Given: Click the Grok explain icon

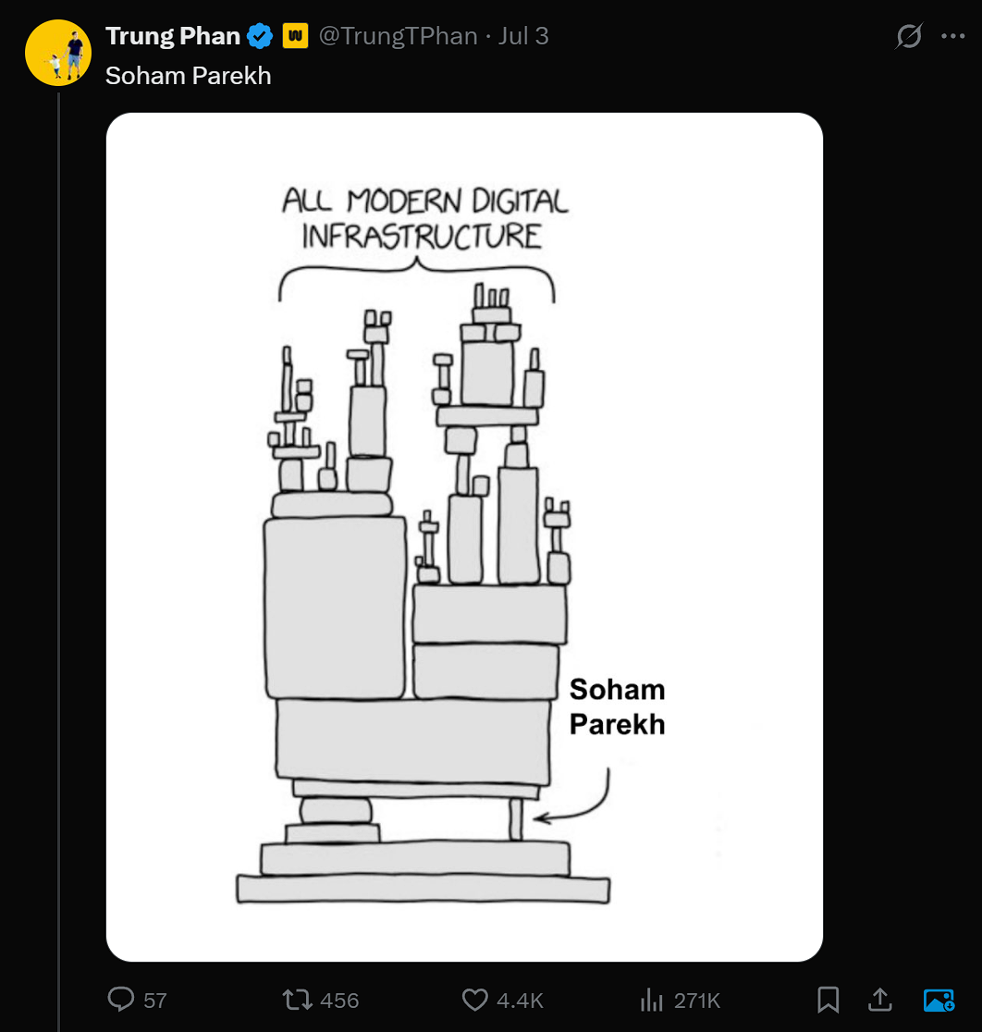Looking at the screenshot, I should (909, 36).
